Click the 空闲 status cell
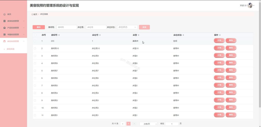Viewport: 261px width, 127px height. (x=175, y=41)
